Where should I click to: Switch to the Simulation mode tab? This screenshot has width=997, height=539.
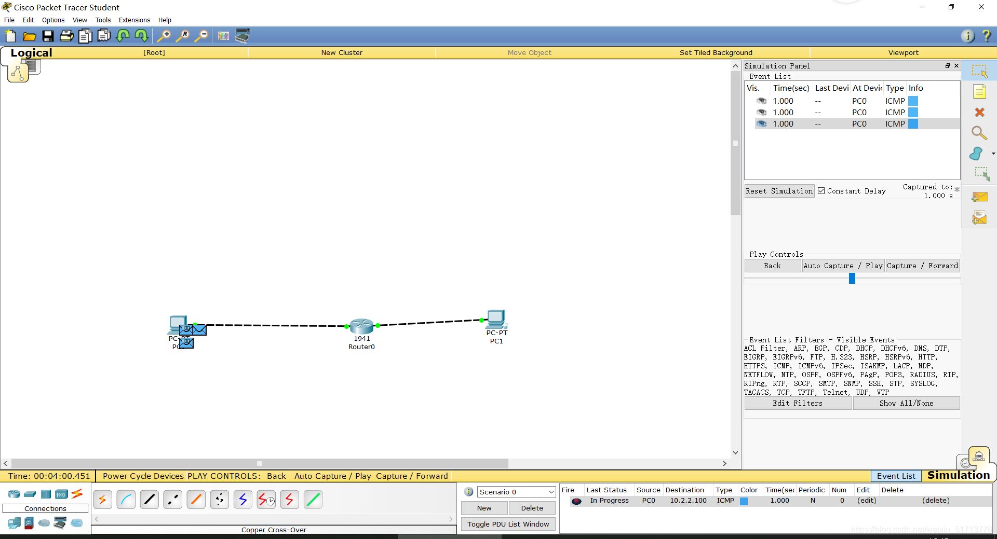pyautogui.click(x=958, y=475)
